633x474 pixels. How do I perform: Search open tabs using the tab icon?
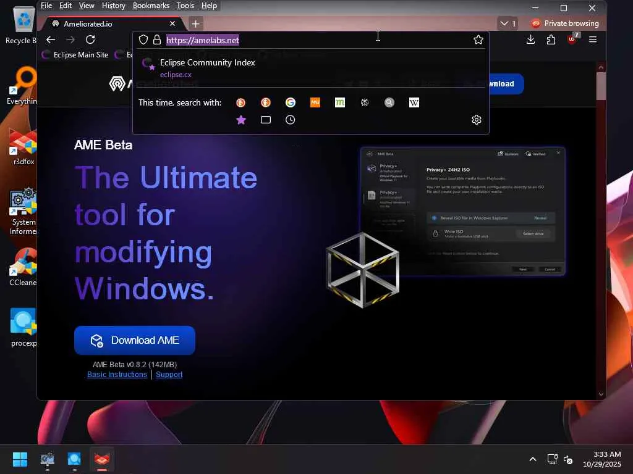(266, 120)
